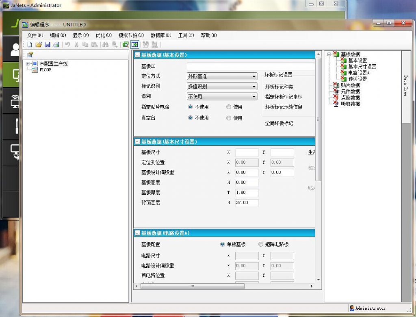The width and height of the screenshot is (416, 317).
Task: Open the 编辑(E) menu
Action: tap(58, 35)
